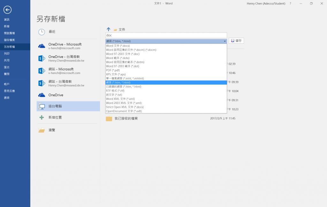Click account name Henry Chen (Adecco/Student)
The width and height of the screenshot is (327, 207).
point(266,4)
